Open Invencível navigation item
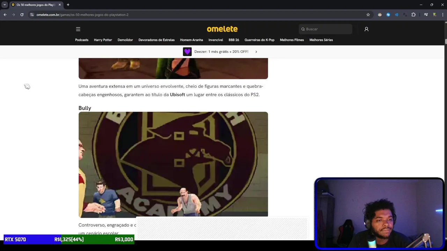Image resolution: width=447 pixels, height=251 pixels. click(216, 40)
